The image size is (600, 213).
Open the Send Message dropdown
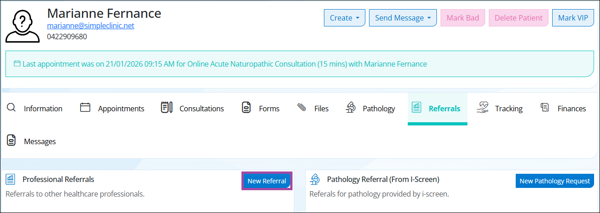click(x=403, y=18)
